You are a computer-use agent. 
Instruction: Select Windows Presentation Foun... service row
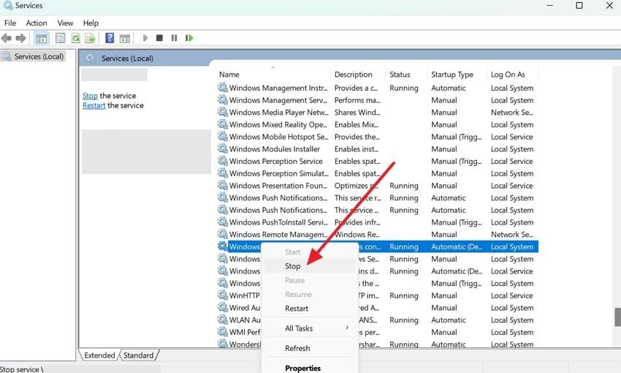[378, 186]
